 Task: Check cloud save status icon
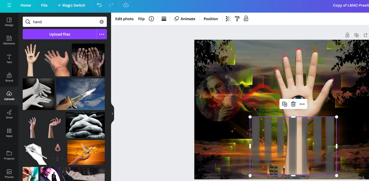[x=126, y=5]
